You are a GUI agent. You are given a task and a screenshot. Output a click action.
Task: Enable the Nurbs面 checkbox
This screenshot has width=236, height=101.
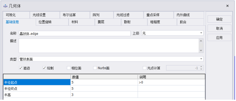(x=95, y=68)
